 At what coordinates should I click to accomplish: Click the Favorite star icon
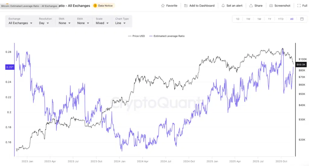coord(163,6)
